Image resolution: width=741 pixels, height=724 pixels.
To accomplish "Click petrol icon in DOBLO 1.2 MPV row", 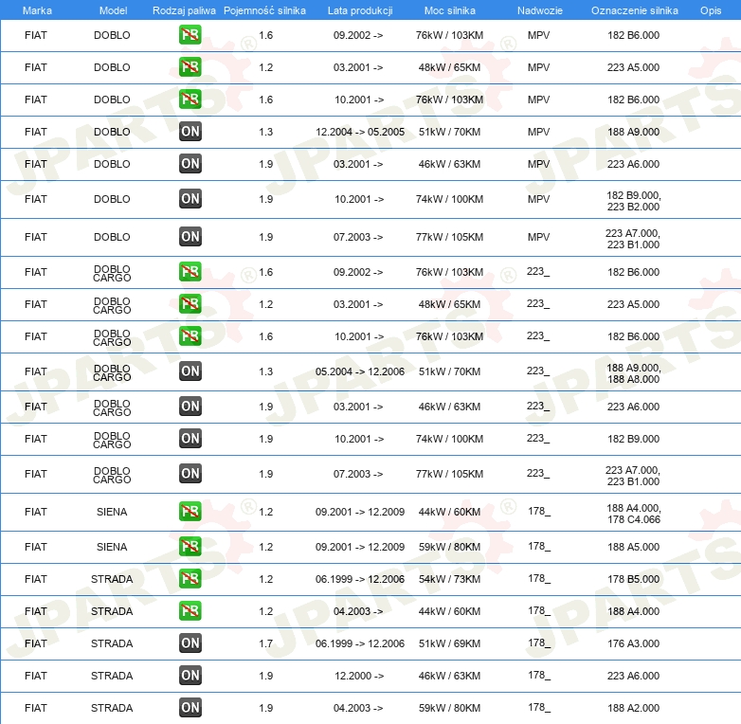I will (x=190, y=67).
